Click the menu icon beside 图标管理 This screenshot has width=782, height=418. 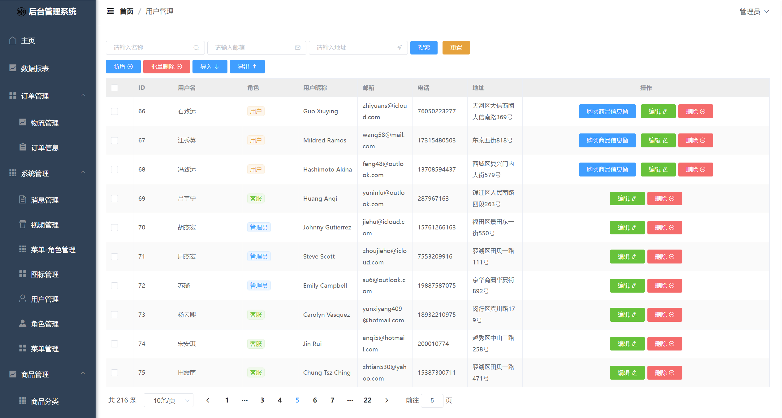tap(23, 274)
